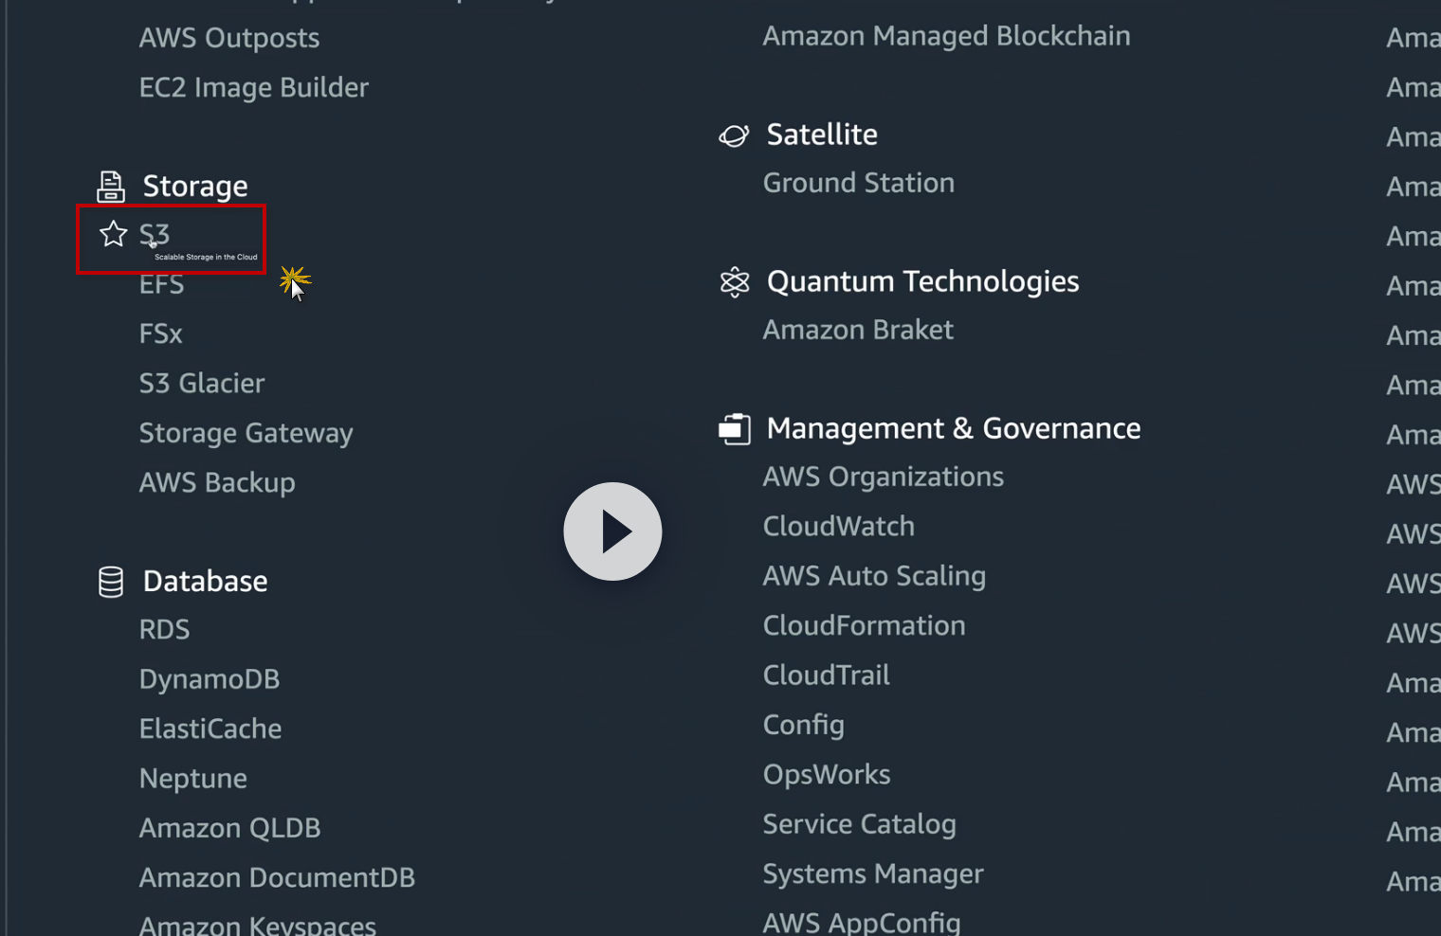Click the Quantum Technologies atom icon
Viewport: 1441px width, 936px height.
(x=734, y=282)
